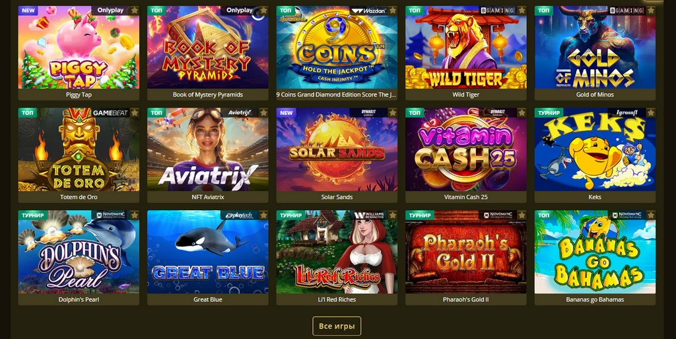Click the NEW badge on Piggy Tap
The height and width of the screenshot is (339, 676).
click(28, 11)
